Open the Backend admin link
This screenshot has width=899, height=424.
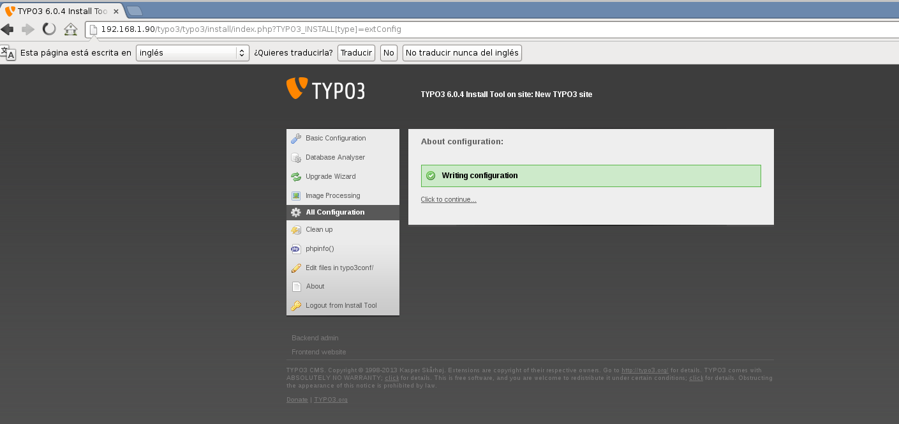tap(315, 338)
